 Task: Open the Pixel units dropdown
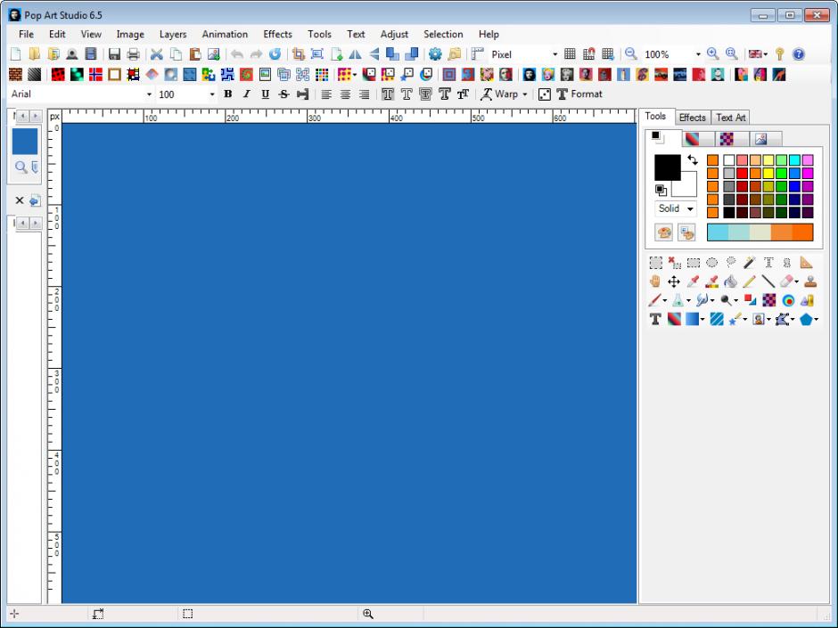555,54
